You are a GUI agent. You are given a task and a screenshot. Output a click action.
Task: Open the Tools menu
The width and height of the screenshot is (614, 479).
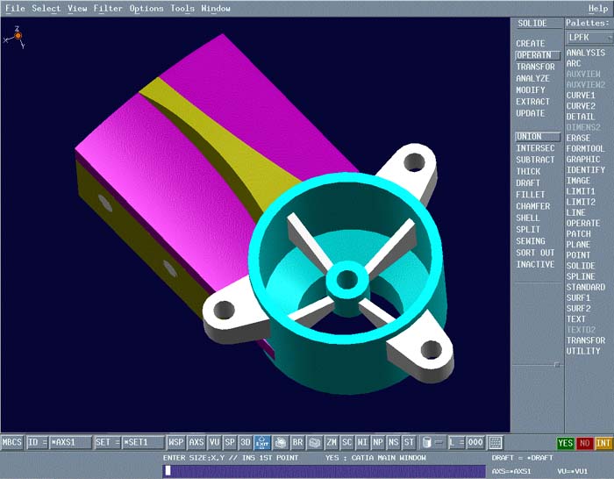point(182,9)
